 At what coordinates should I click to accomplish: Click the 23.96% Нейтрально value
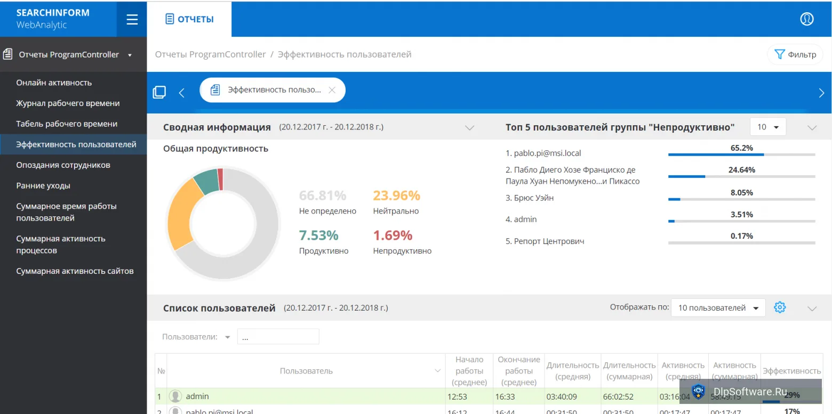pos(396,196)
